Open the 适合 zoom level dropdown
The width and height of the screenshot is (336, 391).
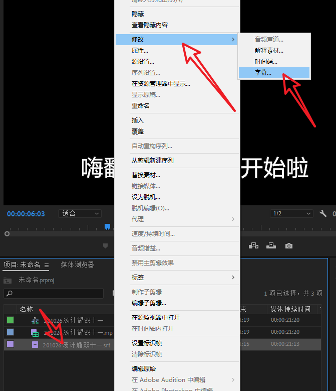coord(80,214)
